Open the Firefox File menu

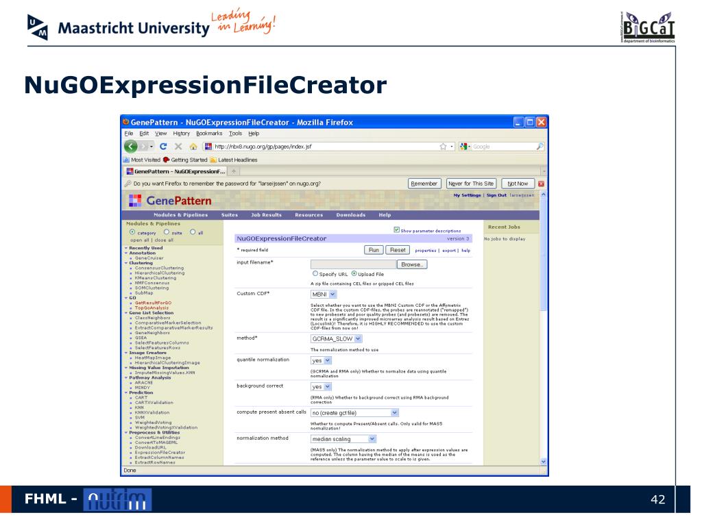128,134
